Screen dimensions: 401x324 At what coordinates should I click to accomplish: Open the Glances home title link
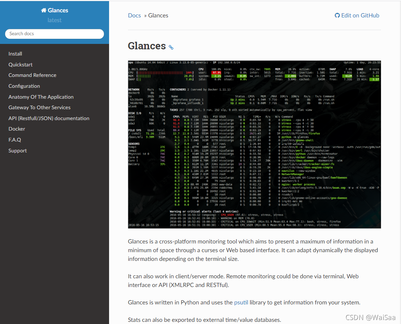(x=55, y=10)
